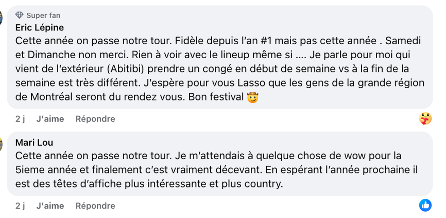This screenshot has width=446, height=218.
Task: Open Mari Lou's profile via her name
Action: click(x=34, y=142)
